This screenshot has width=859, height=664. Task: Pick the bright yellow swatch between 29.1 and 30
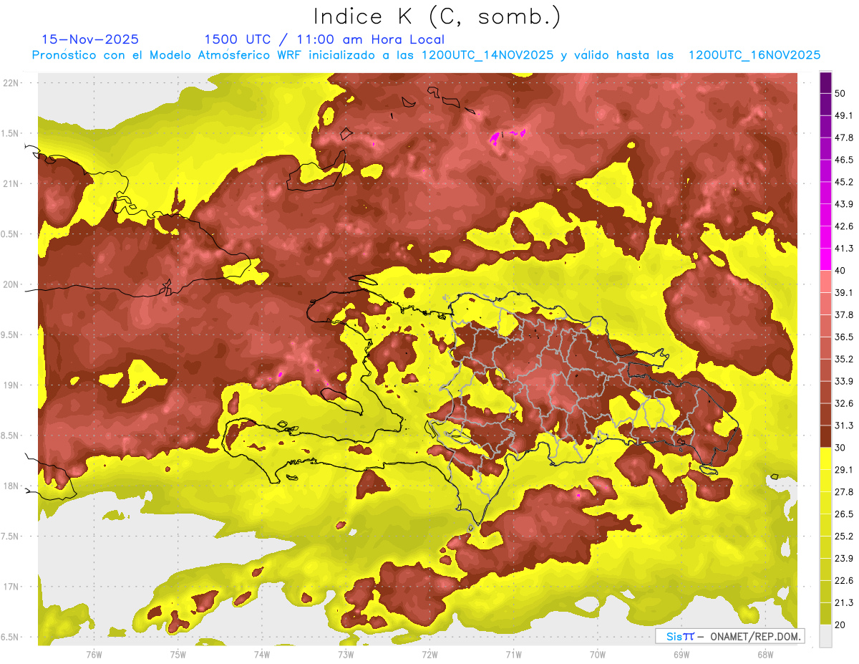pyautogui.click(x=825, y=458)
